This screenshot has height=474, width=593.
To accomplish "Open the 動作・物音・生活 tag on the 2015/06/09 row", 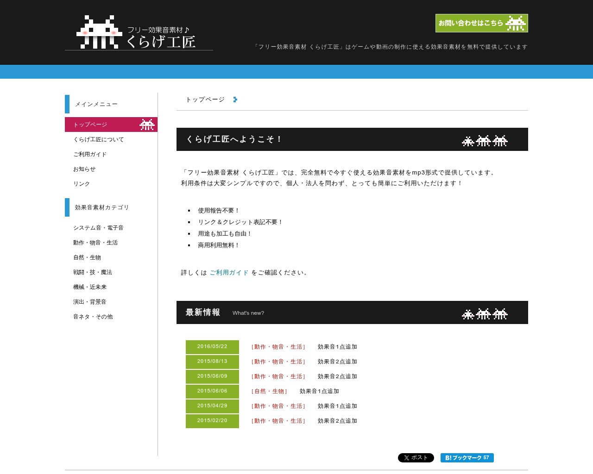I will tap(278, 376).
